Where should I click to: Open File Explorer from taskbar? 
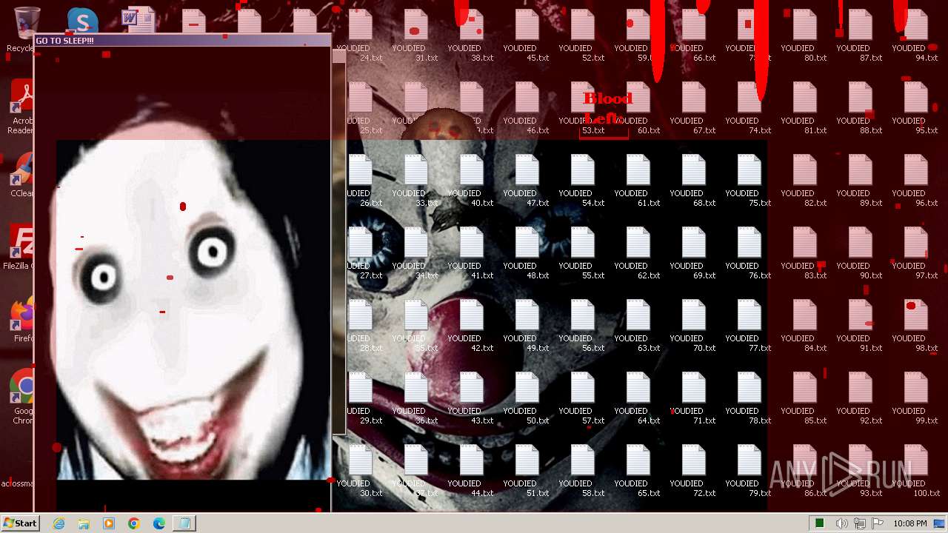point(84,523)
